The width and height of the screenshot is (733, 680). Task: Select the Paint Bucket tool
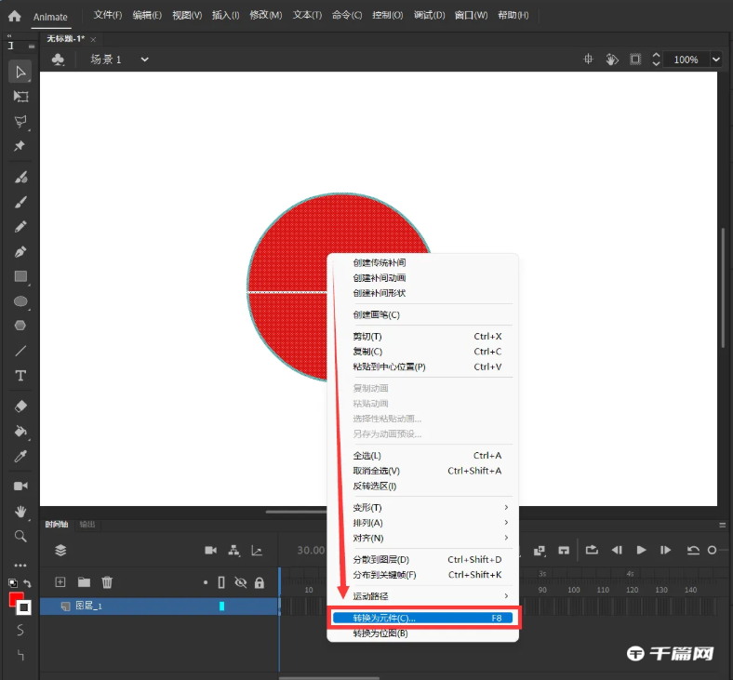[20, 431]
